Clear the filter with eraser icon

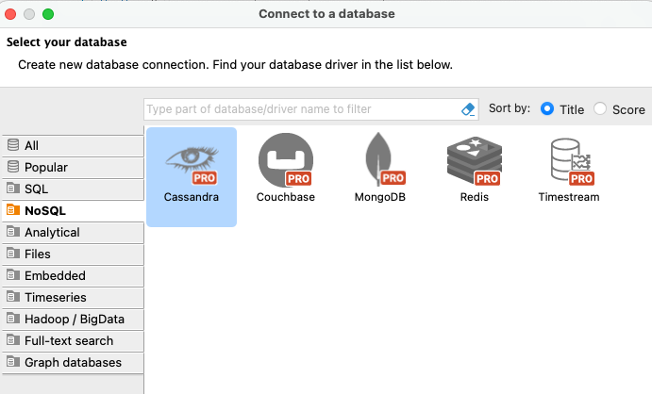click(x=468, y=109)
